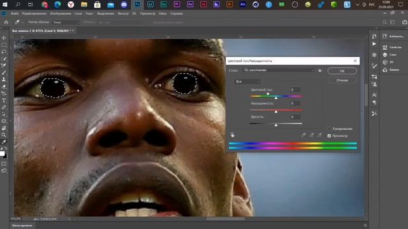The width and height of the screenshot is (408, 229).
Task: Select the Type tool
Action: point(4,101)
